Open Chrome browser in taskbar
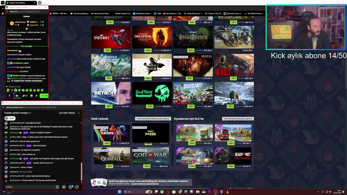Viewport: 347px width, 195px height. [x=180, y=192]
